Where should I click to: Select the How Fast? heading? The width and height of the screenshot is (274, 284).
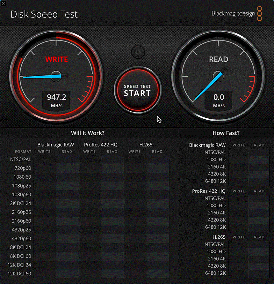(226, 133)
